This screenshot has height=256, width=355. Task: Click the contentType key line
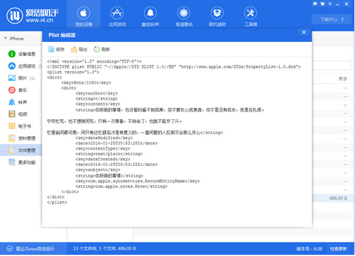click(x=103, y=148)
